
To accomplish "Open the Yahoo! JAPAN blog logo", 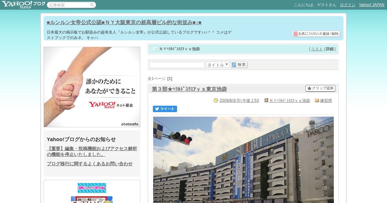I will (23, 5).
